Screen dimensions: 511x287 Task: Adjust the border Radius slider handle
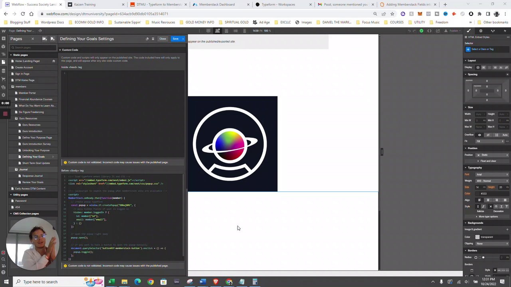[x=483, y=258]
